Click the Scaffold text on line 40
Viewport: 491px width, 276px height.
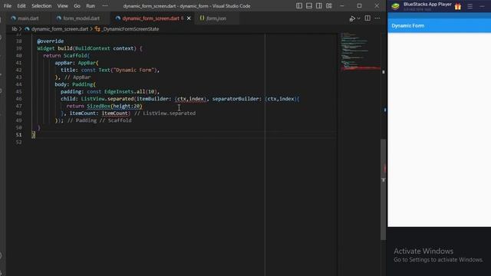[x=75, y=55]
